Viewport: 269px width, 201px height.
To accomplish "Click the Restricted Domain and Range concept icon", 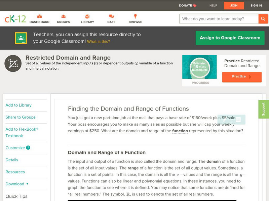I will (13, 63).
